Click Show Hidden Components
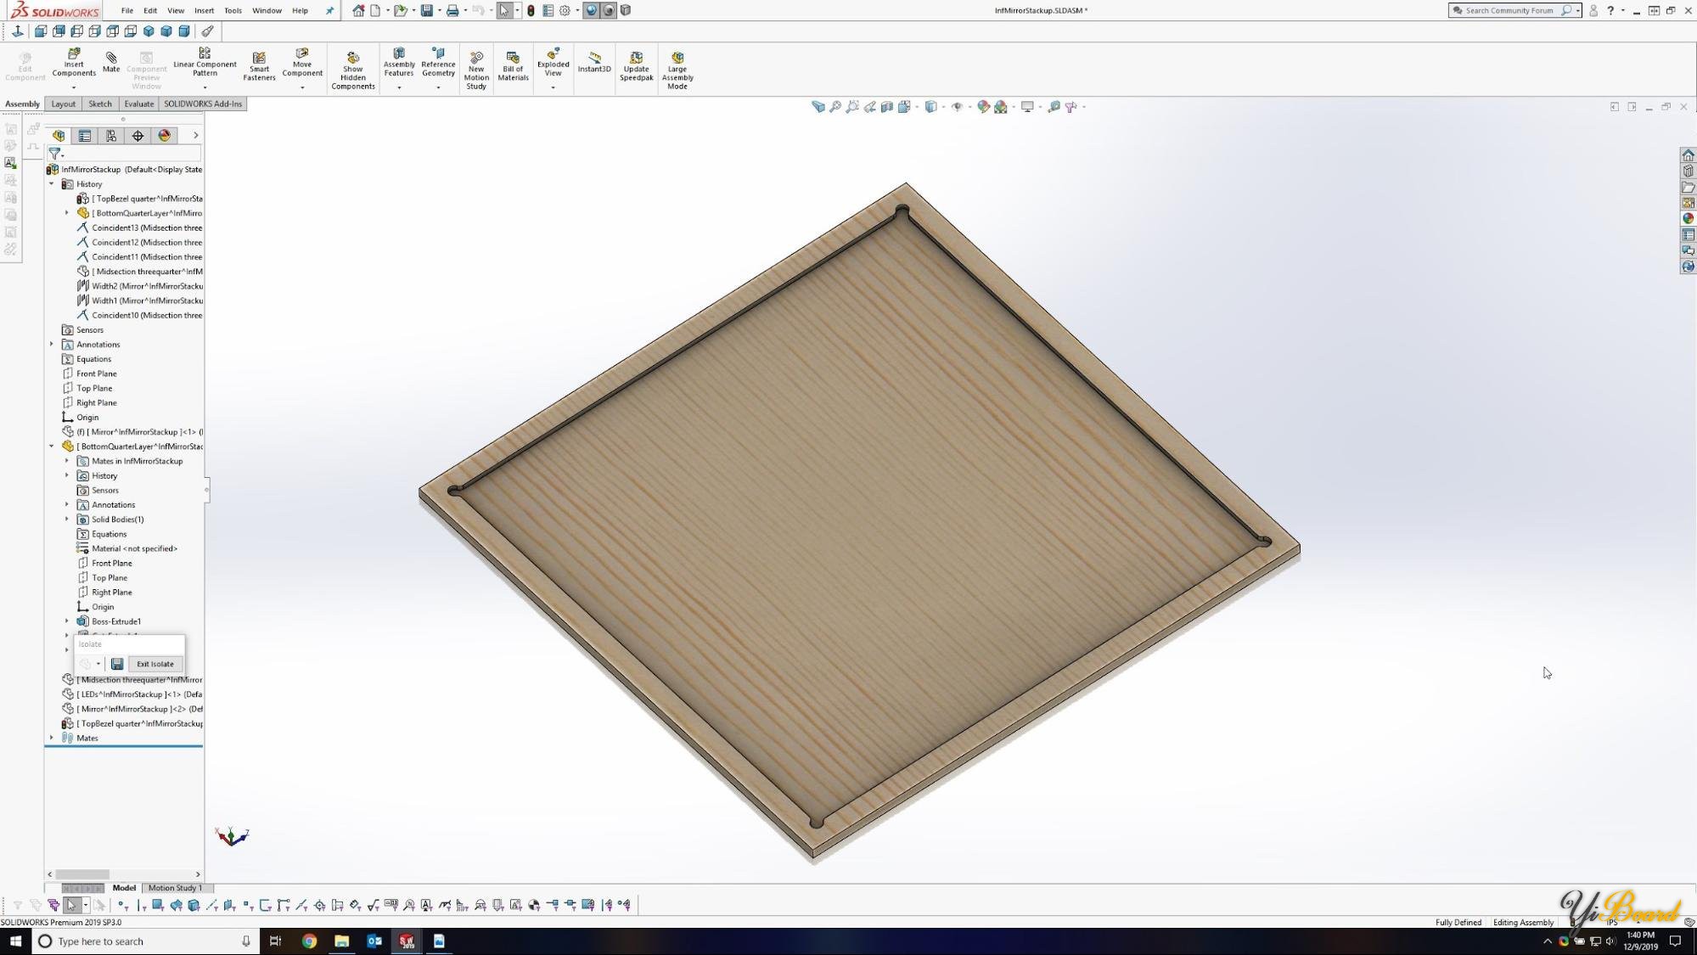1697x955 pixels. (353, 70)
